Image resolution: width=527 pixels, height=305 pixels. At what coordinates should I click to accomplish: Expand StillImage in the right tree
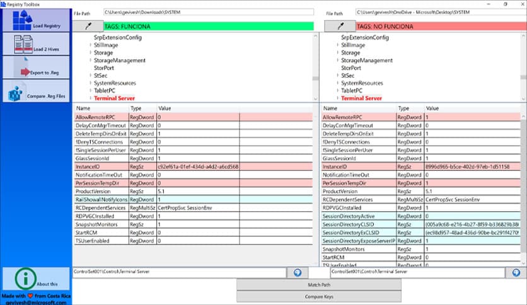[x=337, y=45]
